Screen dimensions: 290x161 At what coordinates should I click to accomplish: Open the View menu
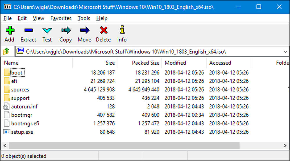[x=39, y=18]
